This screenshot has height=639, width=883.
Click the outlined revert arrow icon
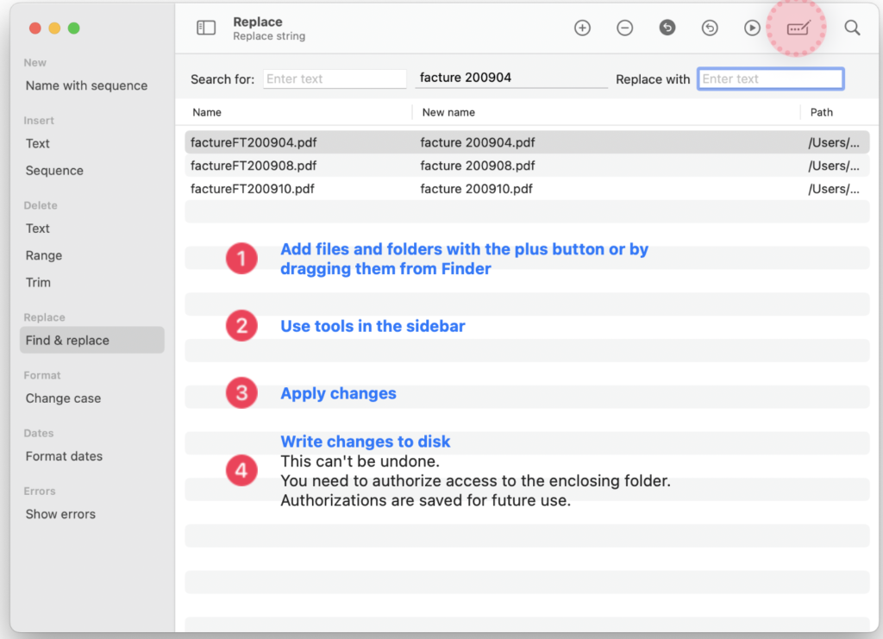[710, 28]
